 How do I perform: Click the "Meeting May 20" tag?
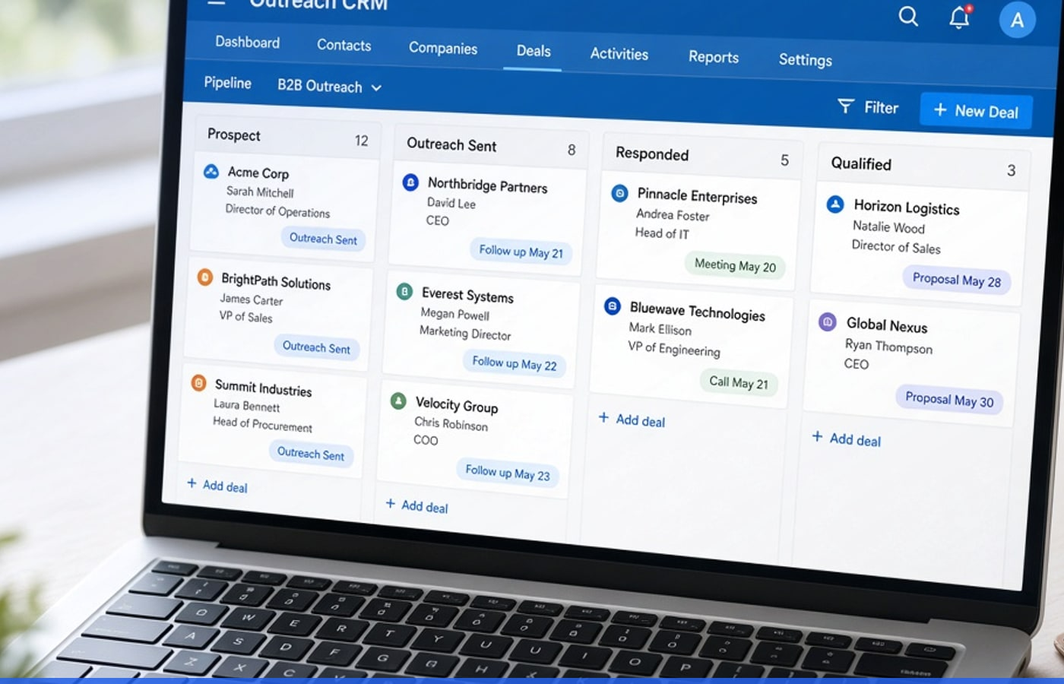735,265
